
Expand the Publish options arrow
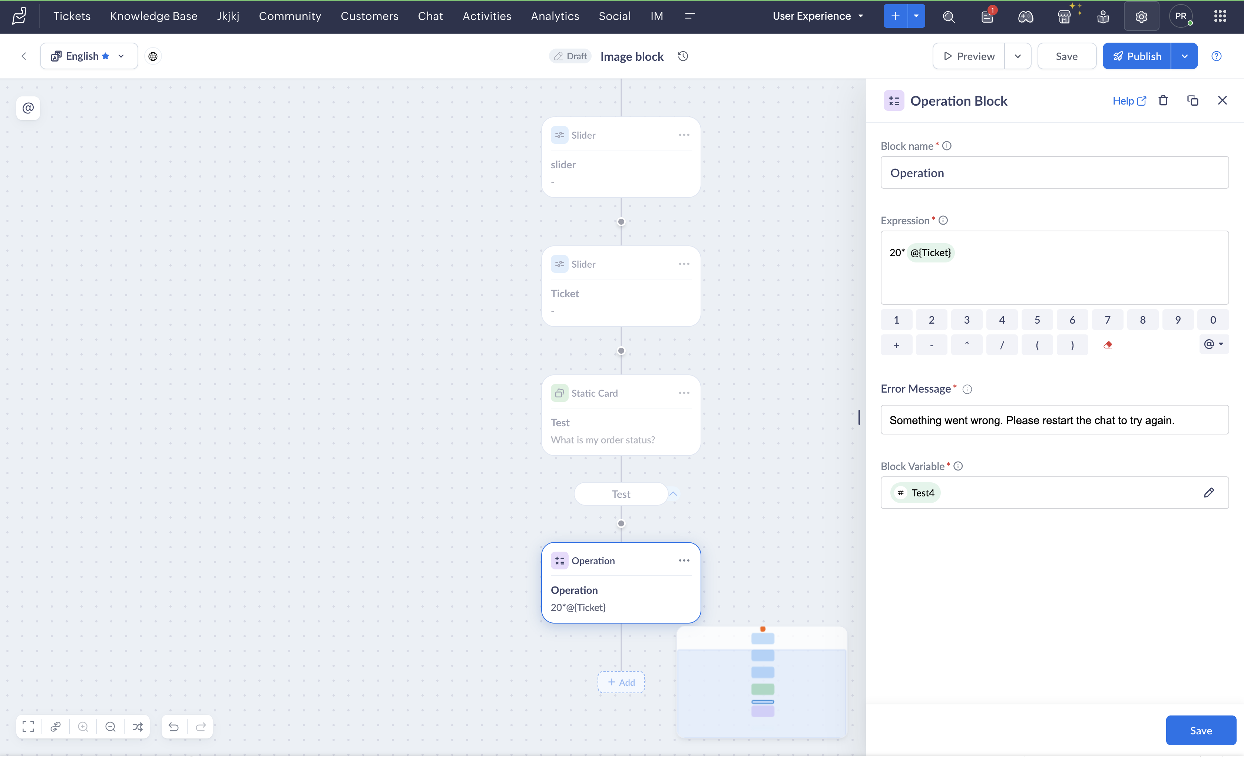1184,56
